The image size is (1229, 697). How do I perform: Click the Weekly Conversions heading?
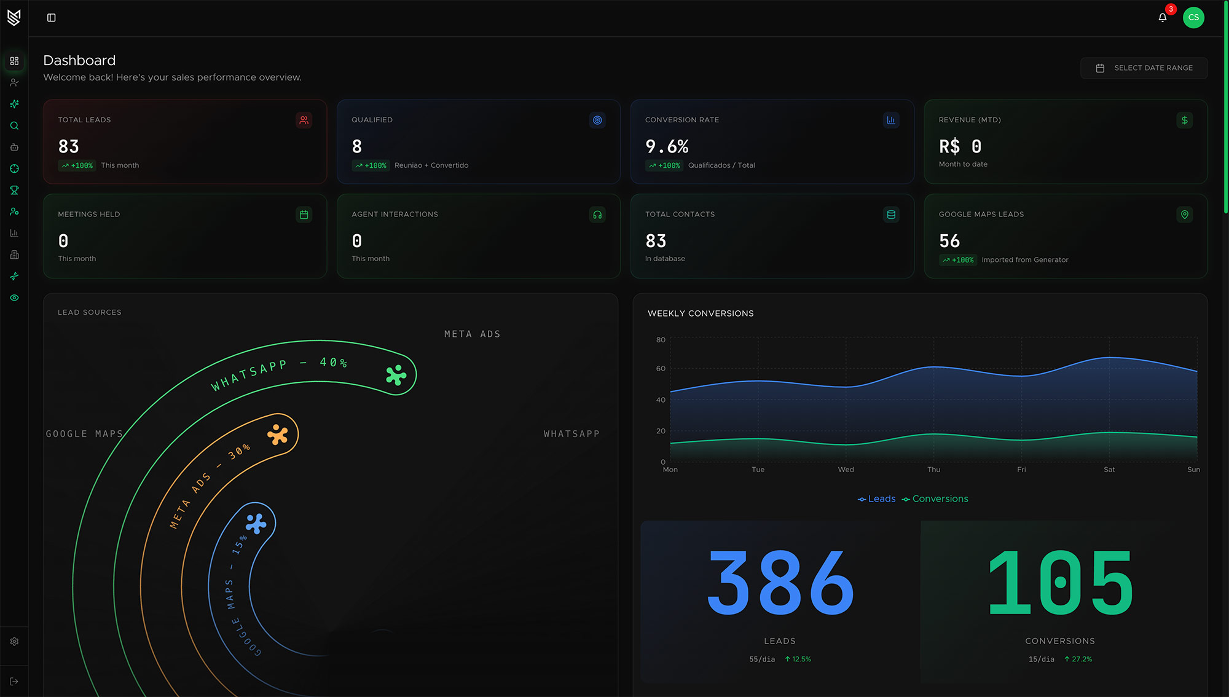tap(701, 313)
